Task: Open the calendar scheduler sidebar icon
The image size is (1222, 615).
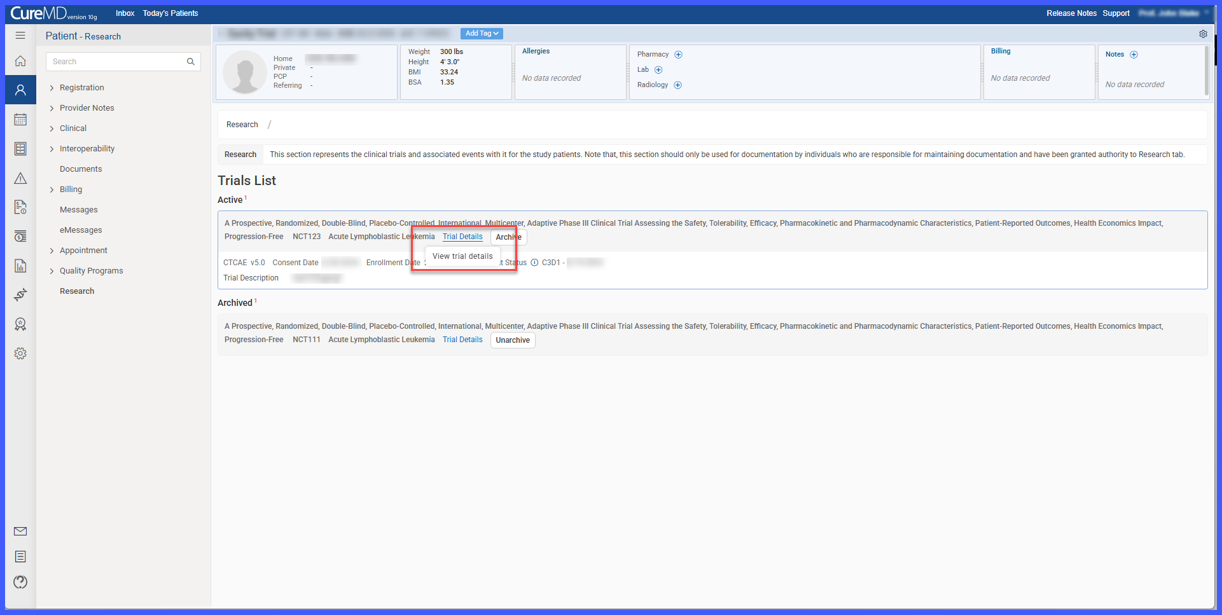Action: pyautogui.click(x=20, y=120)
